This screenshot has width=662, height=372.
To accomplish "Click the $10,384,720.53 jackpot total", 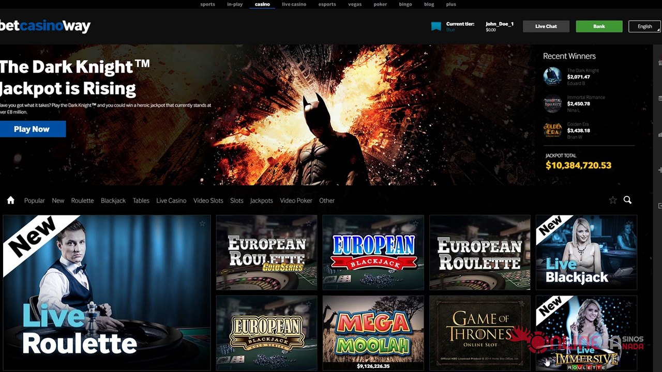I will (579, 165).
